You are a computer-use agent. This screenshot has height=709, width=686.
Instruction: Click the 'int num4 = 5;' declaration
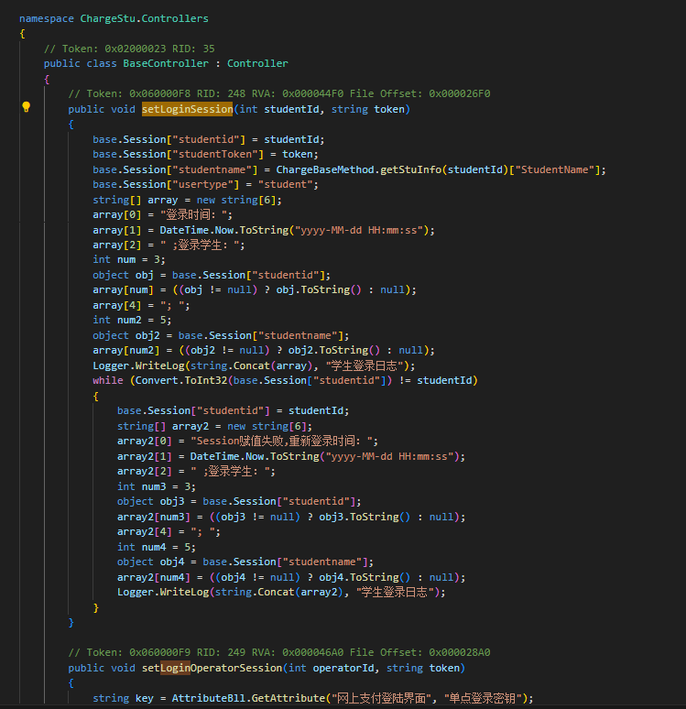point(157,547)
